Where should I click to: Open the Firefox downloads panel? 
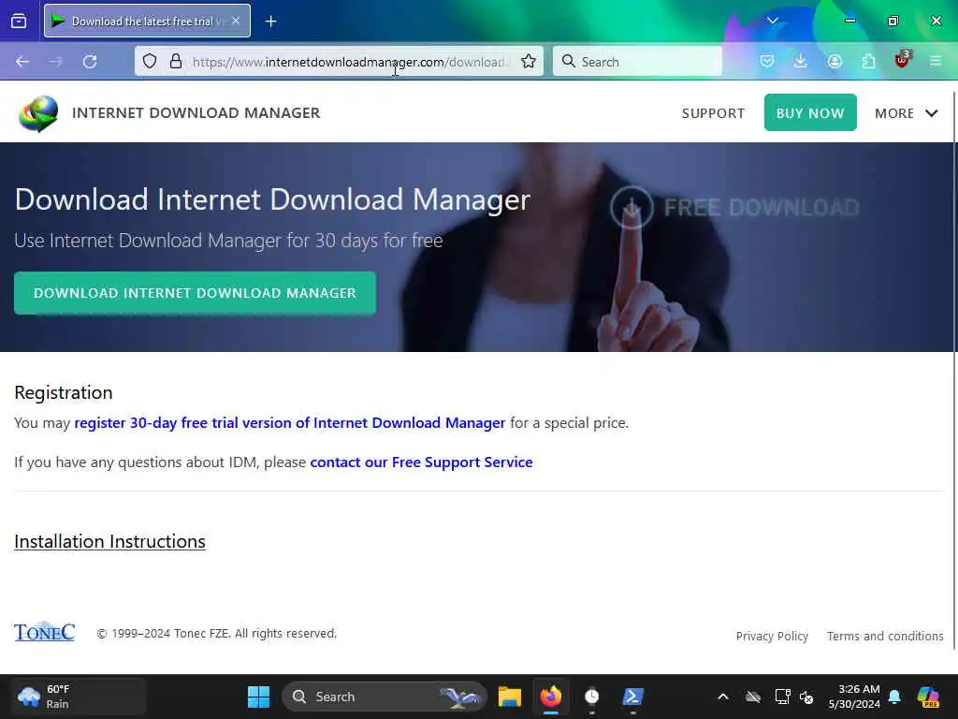[x=801, y=61]
